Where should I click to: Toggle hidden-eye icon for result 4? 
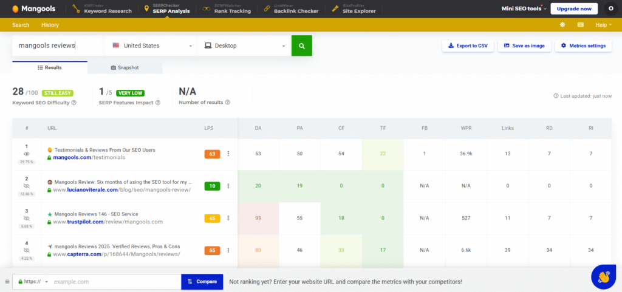(27, 250)
